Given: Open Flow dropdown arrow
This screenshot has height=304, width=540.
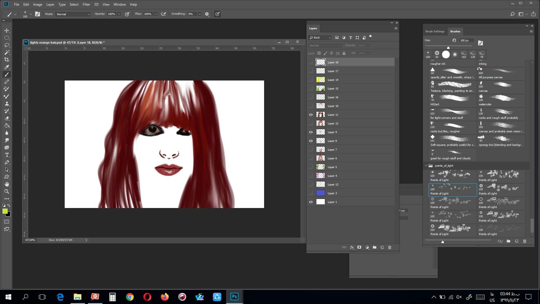Looking at the screenshot, I should point(156,14).
